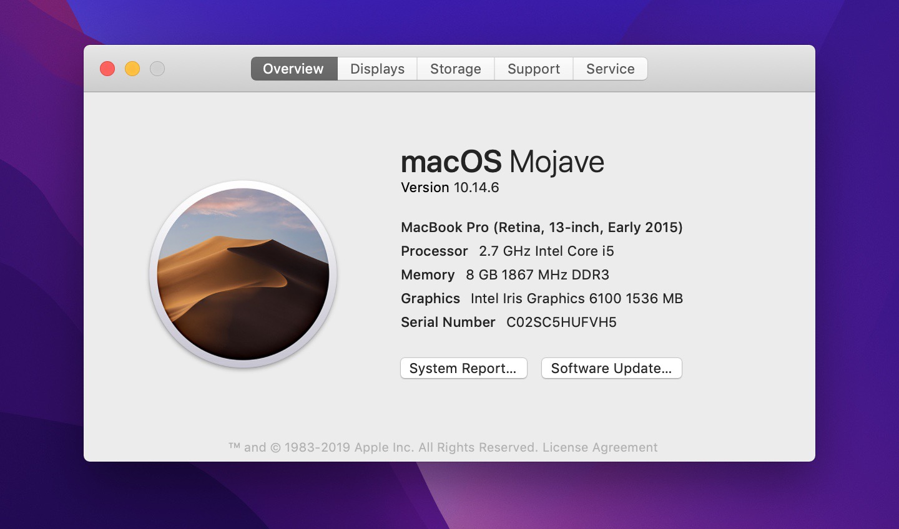Switch to the Support tab
The width and height of the screenshot is (899, 529).
(x=534, y=69)
